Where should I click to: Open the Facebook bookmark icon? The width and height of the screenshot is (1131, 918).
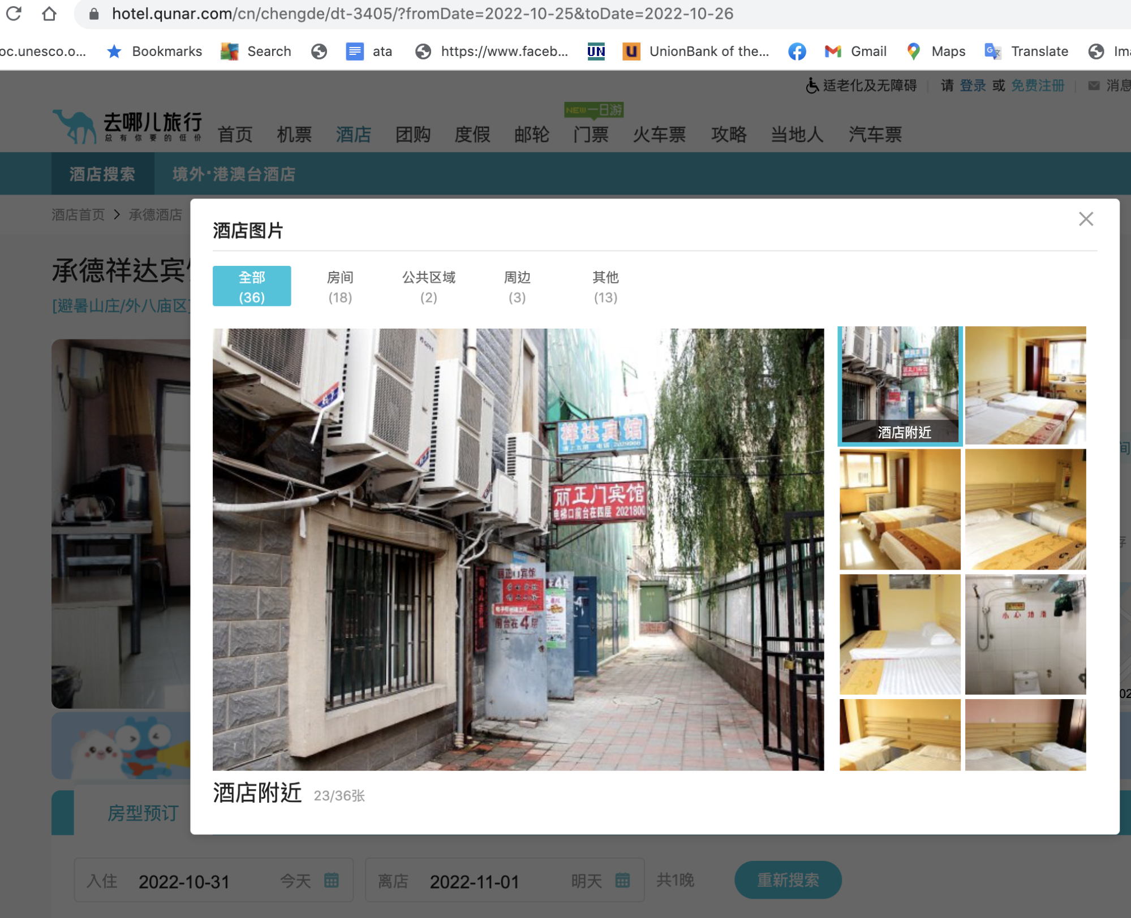tap(797, 51)
